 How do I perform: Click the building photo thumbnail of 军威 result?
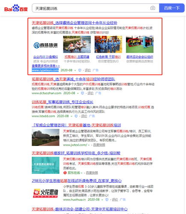(45, 137)
